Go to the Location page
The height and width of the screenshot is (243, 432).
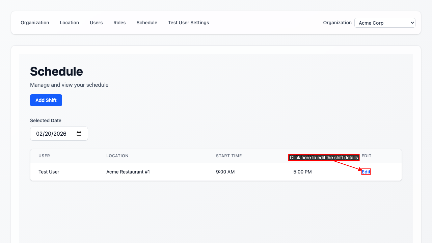click(x=69, y=23)
